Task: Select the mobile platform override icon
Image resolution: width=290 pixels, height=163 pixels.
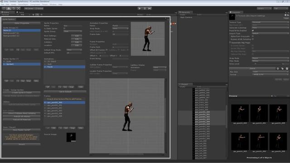Action: [287, 68]
